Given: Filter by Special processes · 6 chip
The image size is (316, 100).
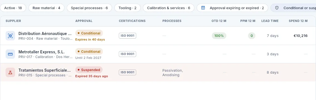Looking at the screenshot, I should (x=89, y=8).
